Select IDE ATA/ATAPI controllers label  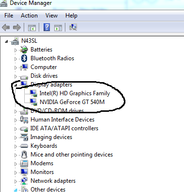click(x=64, y=128)
